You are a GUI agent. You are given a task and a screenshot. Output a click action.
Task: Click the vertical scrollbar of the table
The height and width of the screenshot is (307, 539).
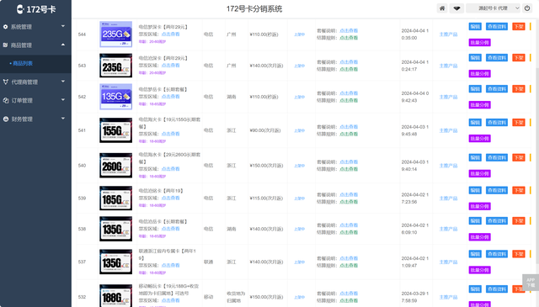[537, 165]
